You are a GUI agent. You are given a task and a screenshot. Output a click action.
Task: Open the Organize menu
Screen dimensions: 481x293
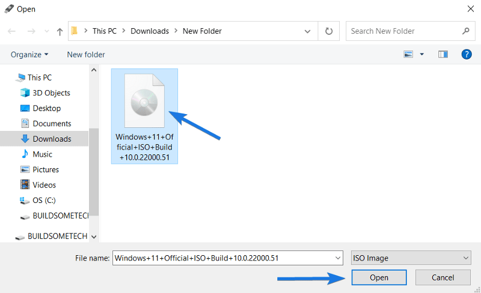pos(29,55)
